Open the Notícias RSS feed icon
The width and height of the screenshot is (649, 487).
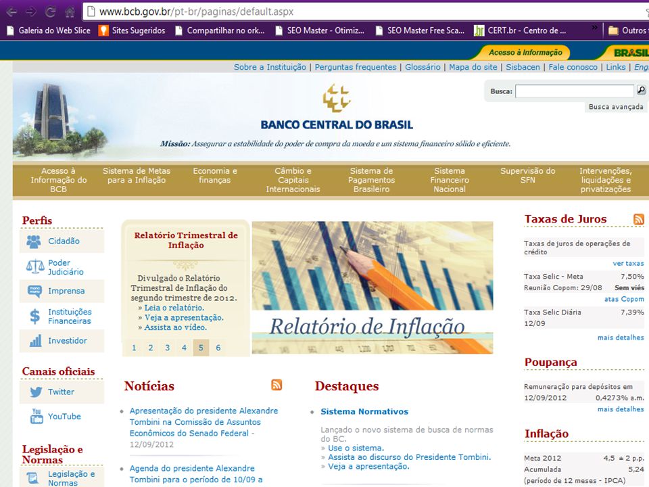(277, 385)
